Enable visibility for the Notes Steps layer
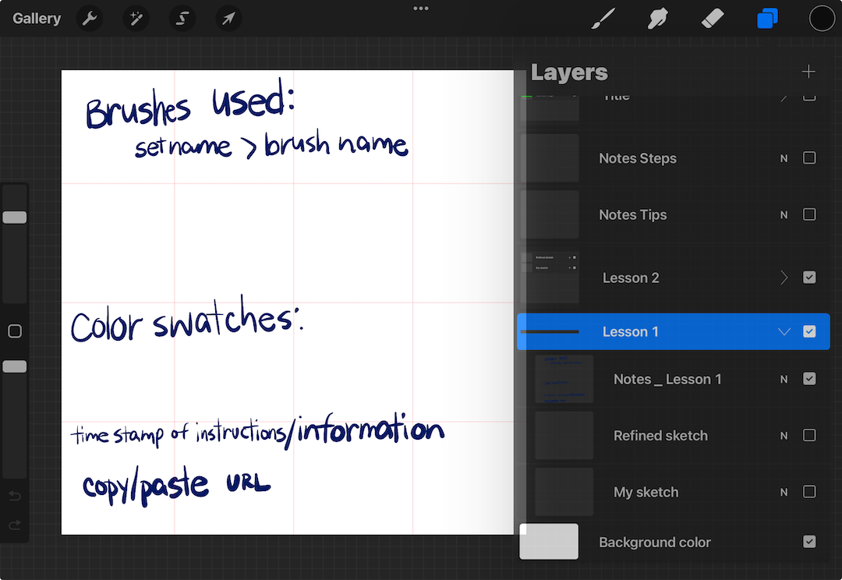This screenshot has height=580, width=842. (809, 158)
